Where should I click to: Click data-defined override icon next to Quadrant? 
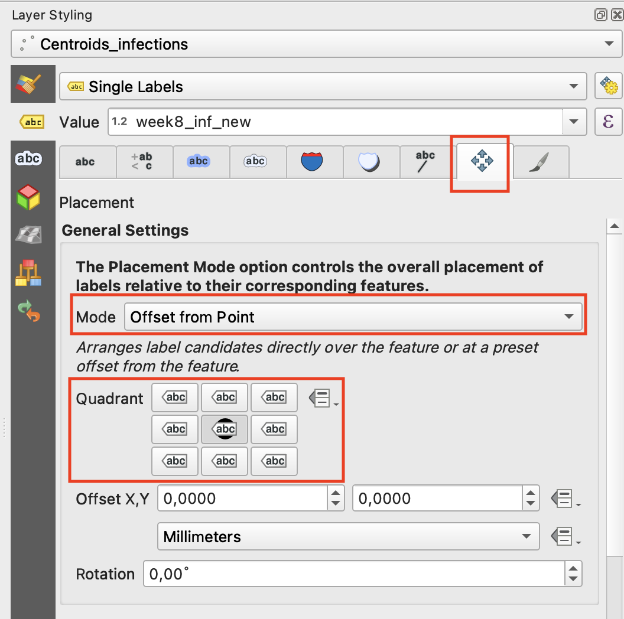pyautogui.click(x=322, y=399)
